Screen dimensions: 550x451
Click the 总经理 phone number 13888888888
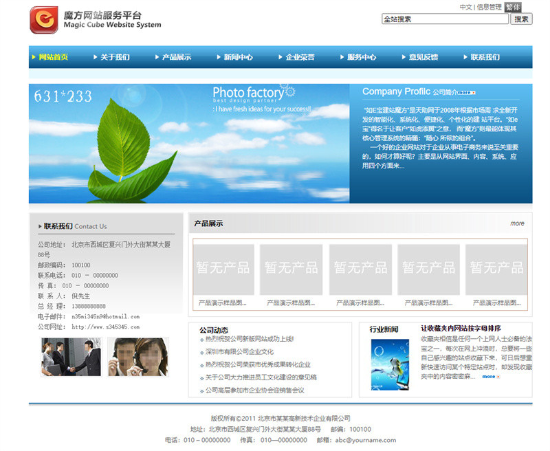(x=89, y=307)
